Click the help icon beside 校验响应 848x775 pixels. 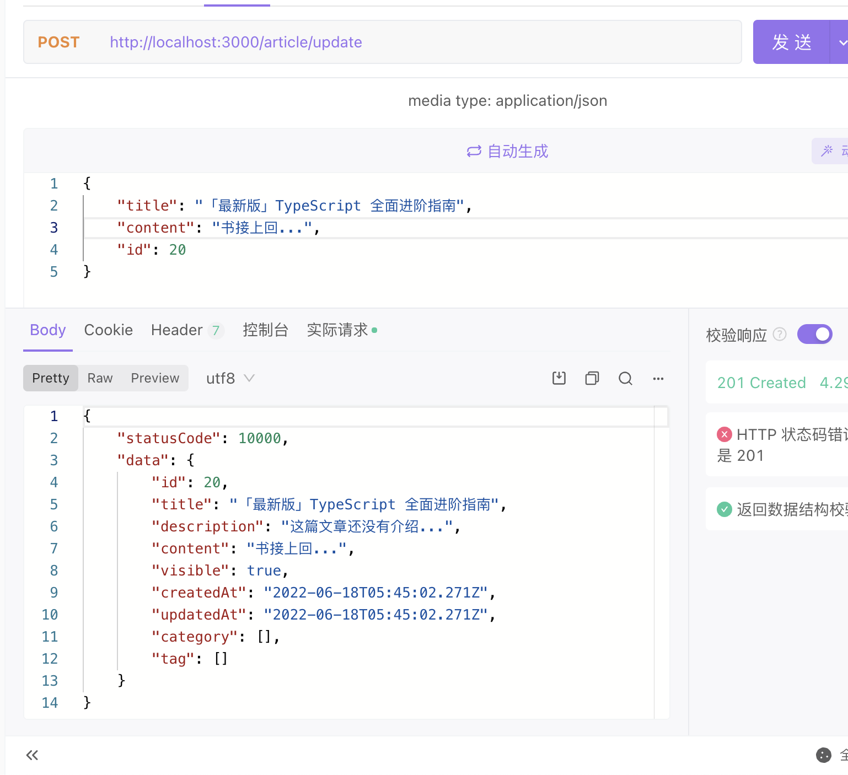(x=780, y=334)
